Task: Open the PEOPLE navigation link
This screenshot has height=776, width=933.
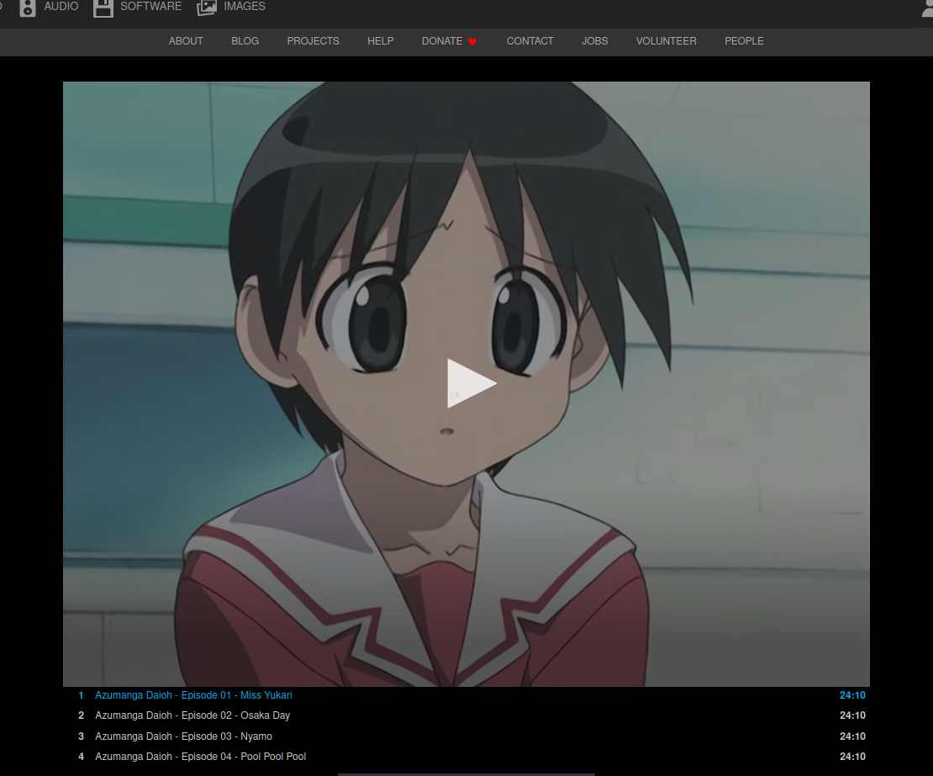Action: coord(744,41)
